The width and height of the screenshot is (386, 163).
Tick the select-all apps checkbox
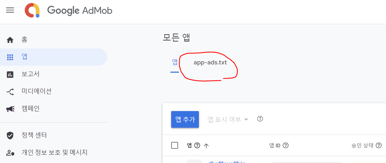pyautogui.click(x=175, y=145)
